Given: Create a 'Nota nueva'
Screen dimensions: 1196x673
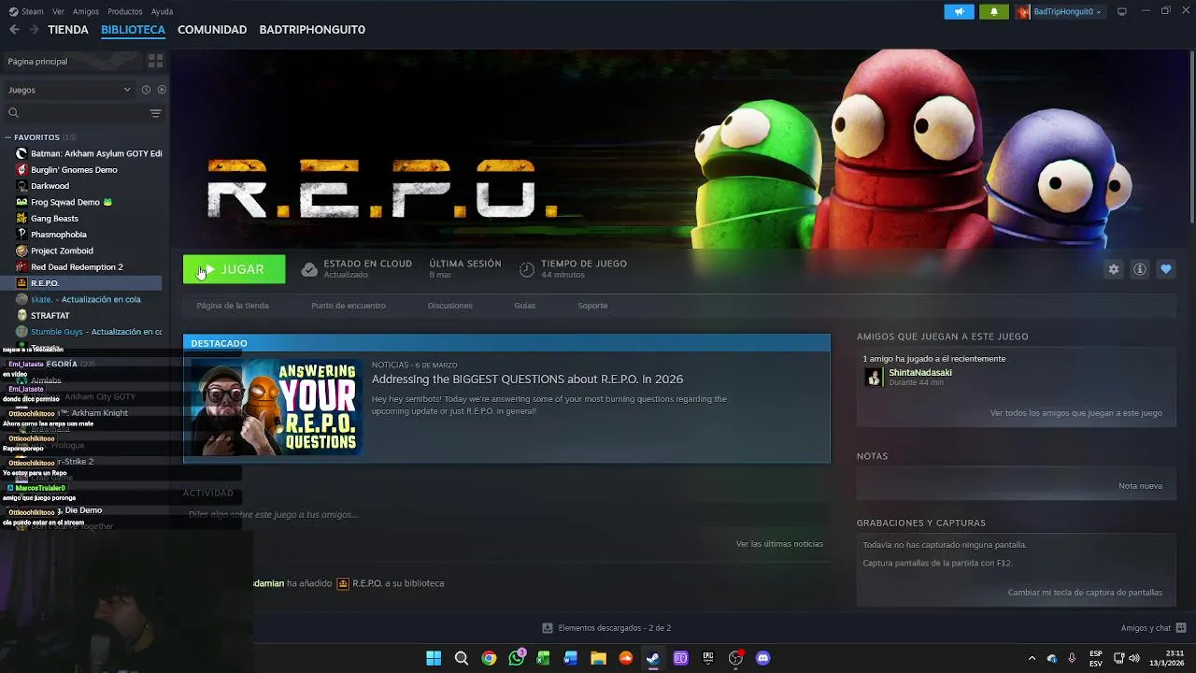Looking at the screenshot, I should coord(1140,486).
